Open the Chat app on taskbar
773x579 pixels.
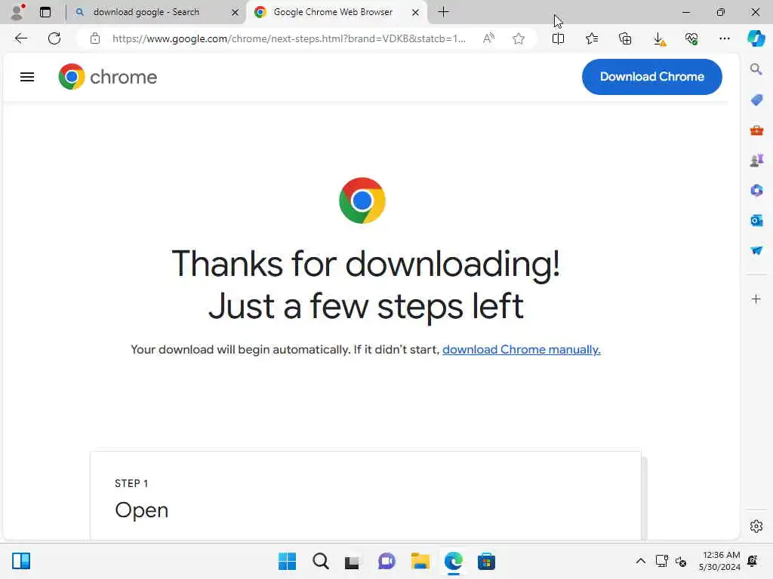[386, 561]
